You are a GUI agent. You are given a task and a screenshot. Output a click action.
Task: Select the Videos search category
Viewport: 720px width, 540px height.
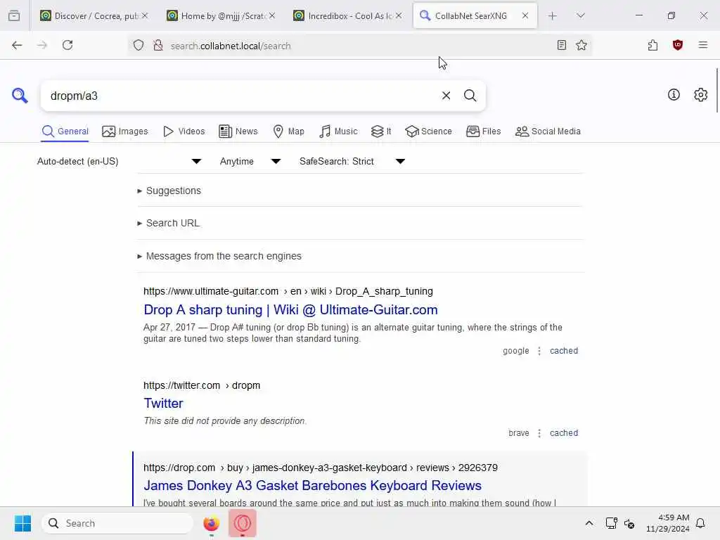(184, 131)
